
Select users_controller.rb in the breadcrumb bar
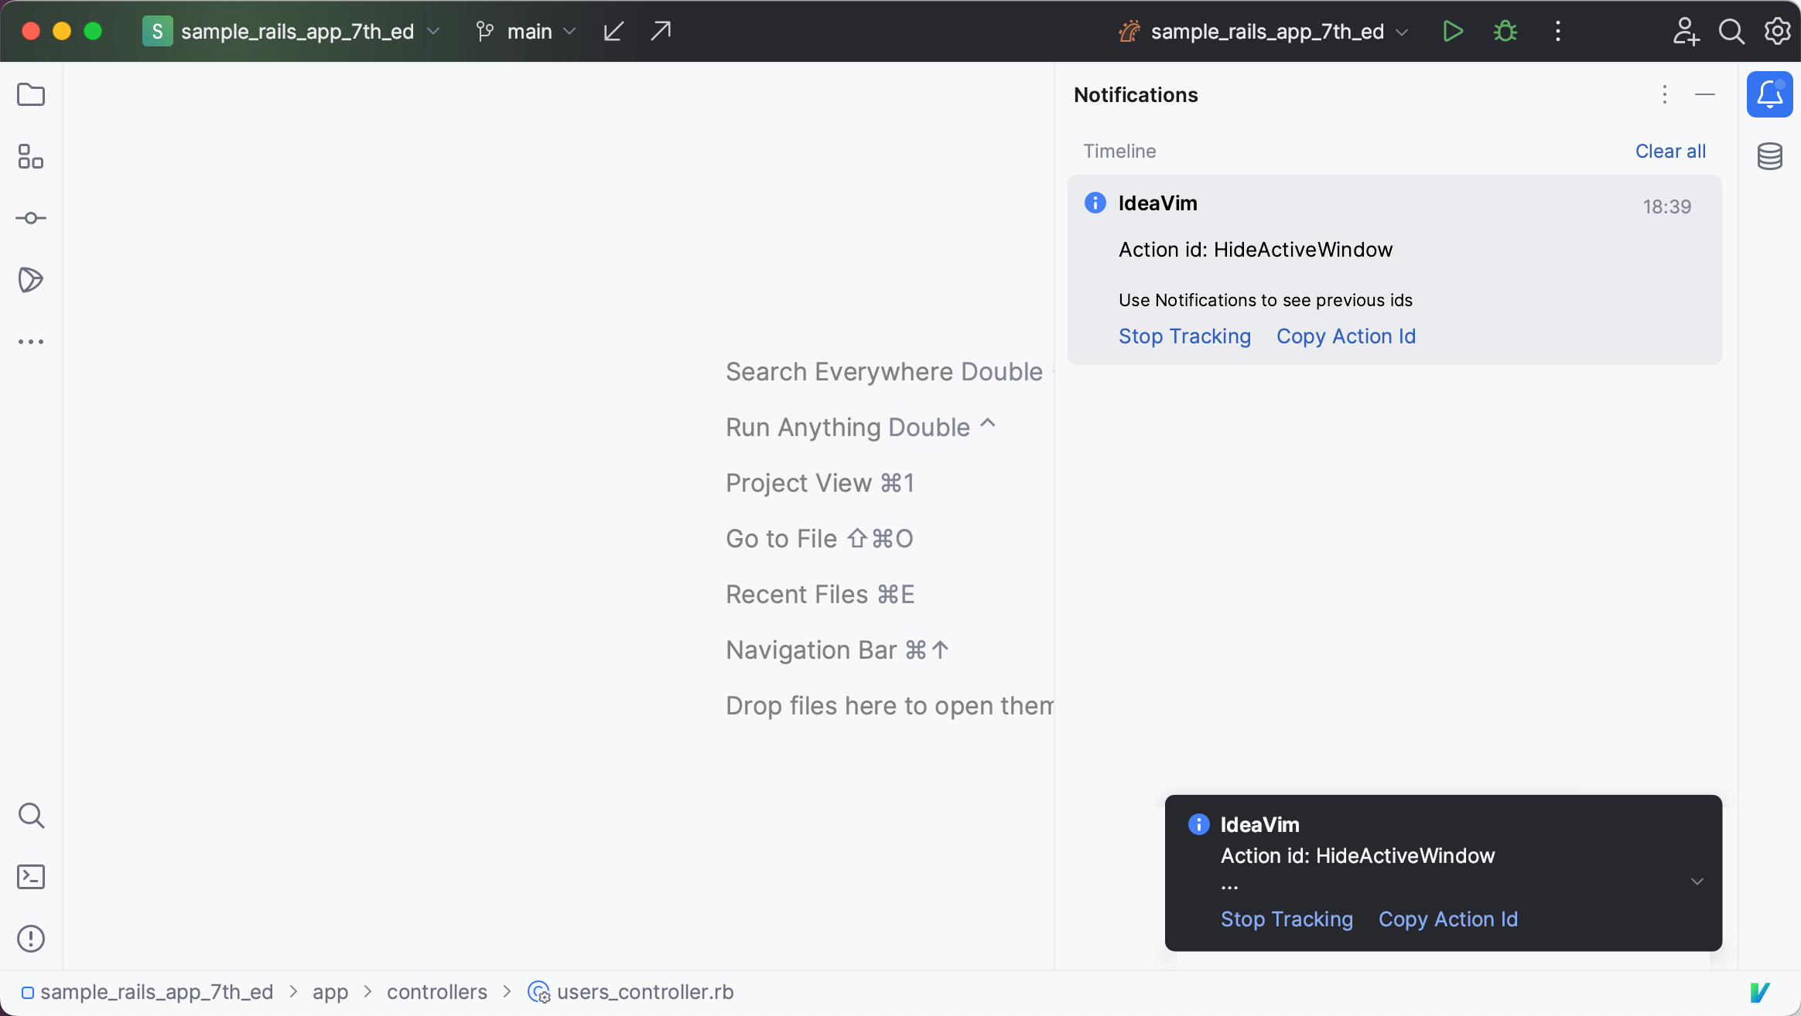tap(644, 992)
